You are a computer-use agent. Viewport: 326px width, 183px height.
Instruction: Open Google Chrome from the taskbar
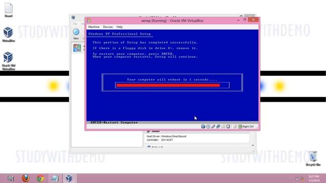(40, 178)
